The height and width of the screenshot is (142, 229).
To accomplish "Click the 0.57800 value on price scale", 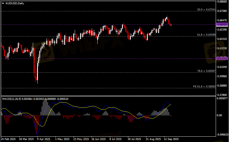I will point(222,95).
